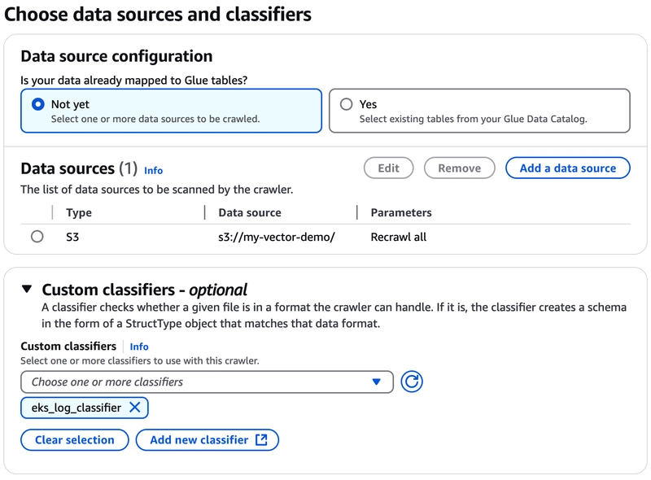Click the Type column header
651x480 pixels.
point(79,212)
